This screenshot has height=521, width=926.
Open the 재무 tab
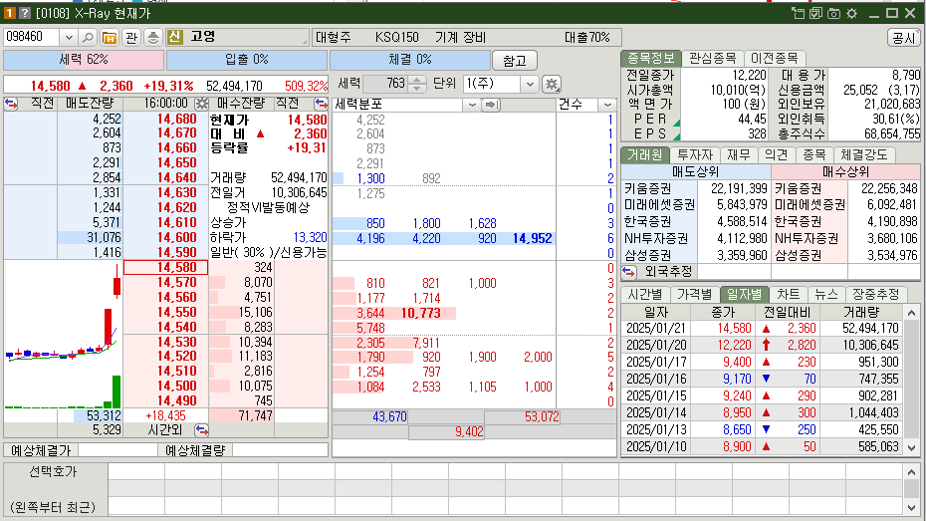(x=738, y=154)
